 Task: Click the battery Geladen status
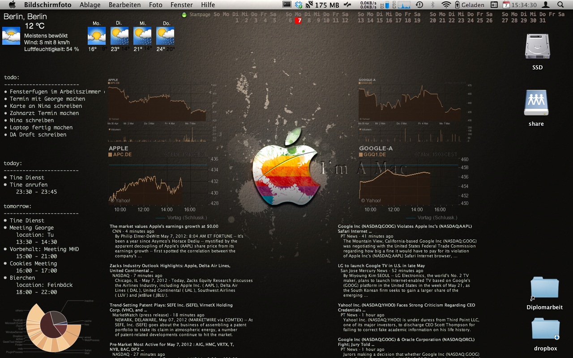point(470,5)
